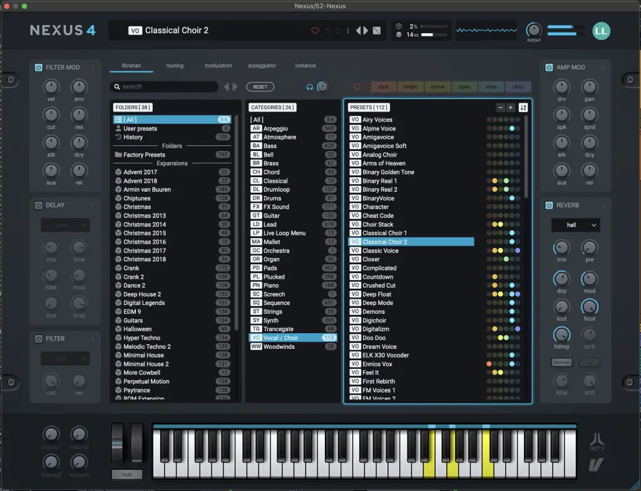Viewport: 641px width, 491px height.
Task: Pick a random preset with the dice icon
Action: (x=377, y=31)
